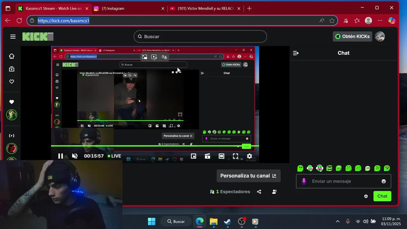Open Edge Settings and more menu

pyautogui.click(x=380, y=21)
